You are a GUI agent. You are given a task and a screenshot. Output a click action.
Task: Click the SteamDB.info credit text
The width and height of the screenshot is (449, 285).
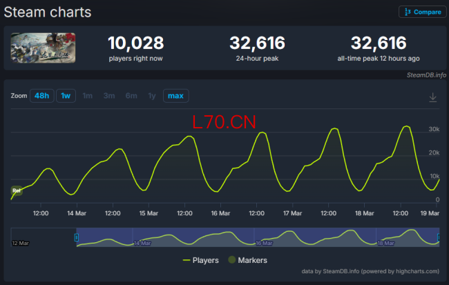(x=426, y=75)
